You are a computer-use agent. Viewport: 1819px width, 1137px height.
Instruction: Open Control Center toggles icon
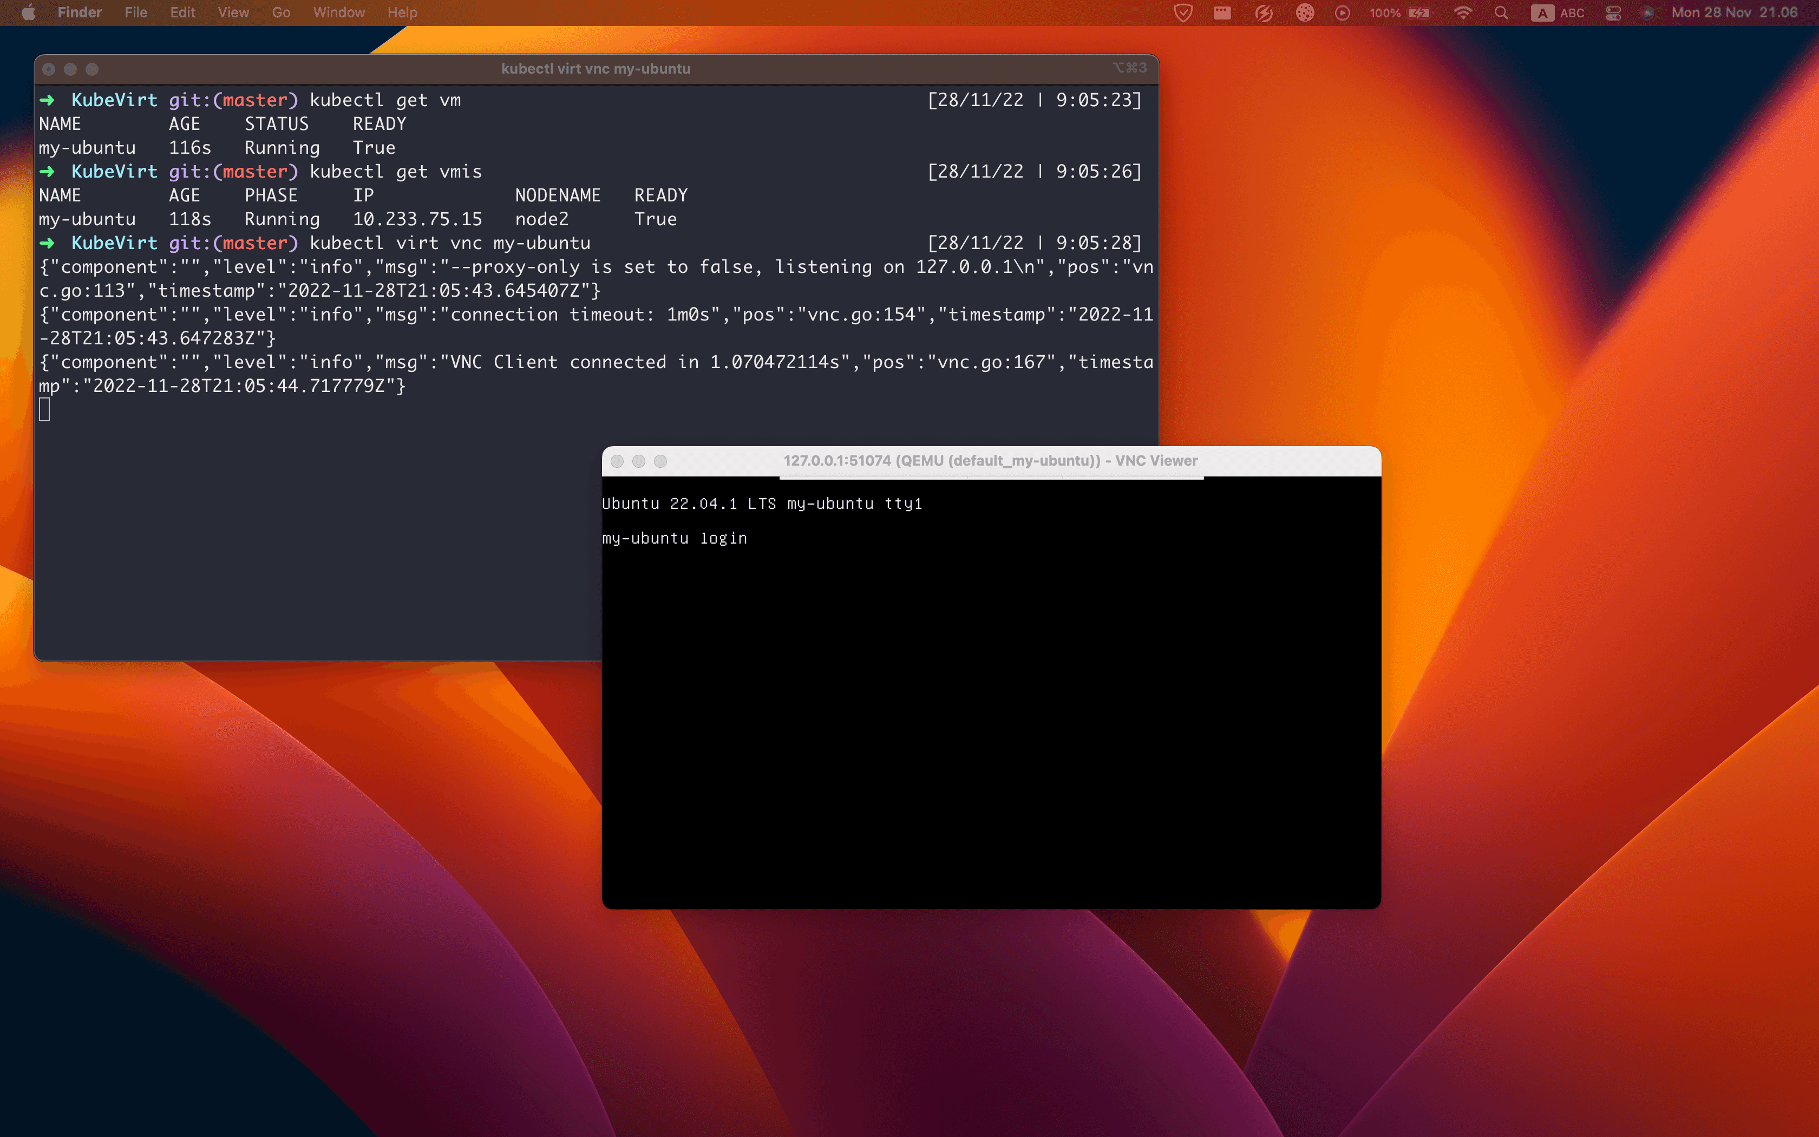(x=1613, y=13)
